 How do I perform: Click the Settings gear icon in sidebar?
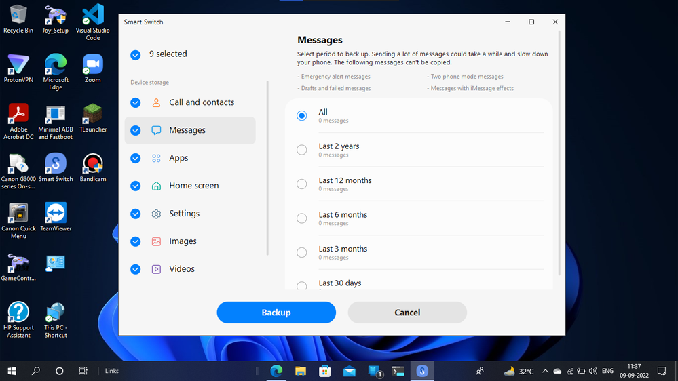[x=156, y=214]
